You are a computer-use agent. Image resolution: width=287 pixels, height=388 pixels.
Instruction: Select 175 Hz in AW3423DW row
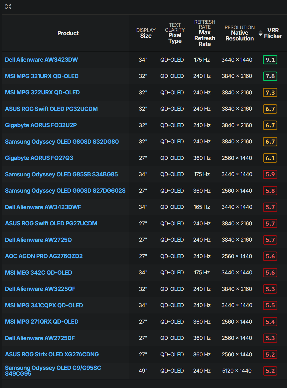click(202, 60)
